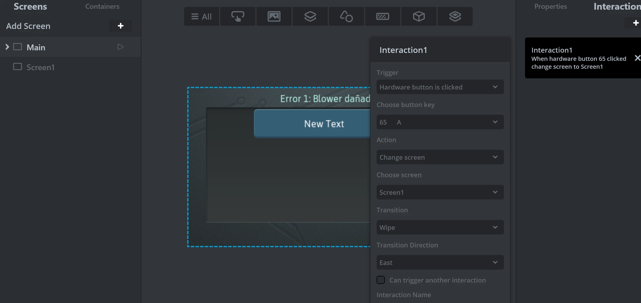Open the Properties tab
The image size is (641, 303).
[550, 6]
